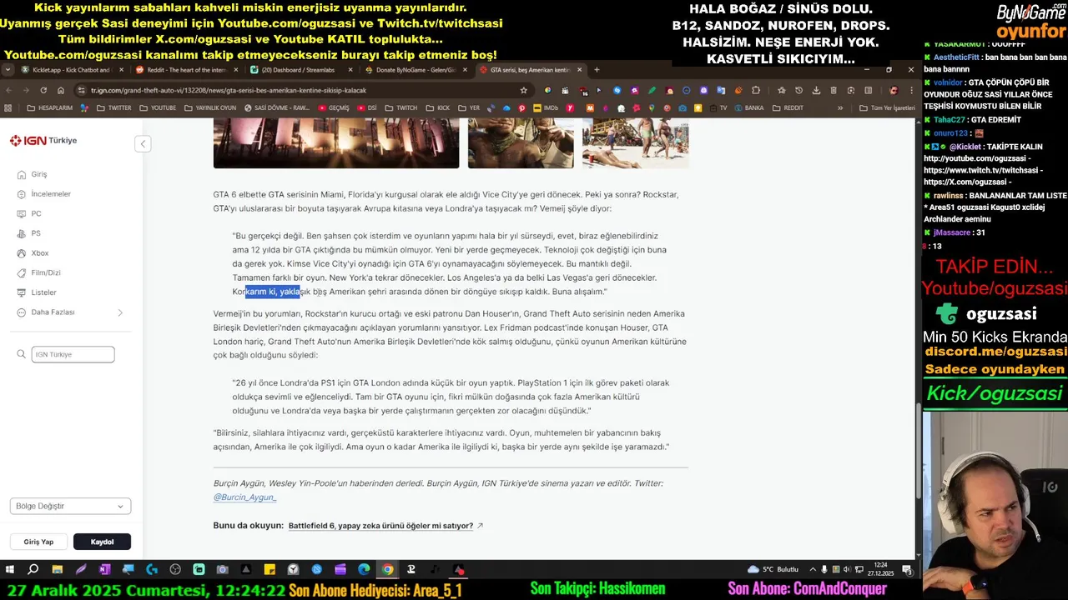Open the Battlefield 6 yapay zeka article link
1068x600 pixels.
coord(385,526)
